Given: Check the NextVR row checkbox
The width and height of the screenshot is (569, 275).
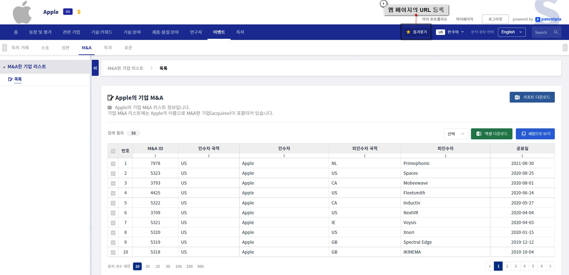Looking at the screenshot, I should click(x=113, y=213).
